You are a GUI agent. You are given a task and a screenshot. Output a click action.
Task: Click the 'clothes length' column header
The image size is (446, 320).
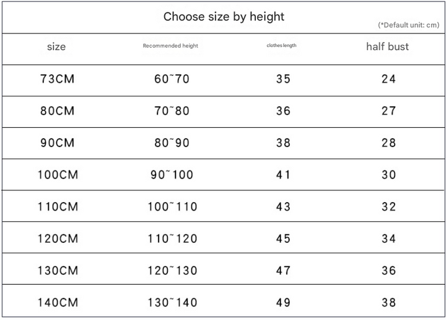pos(281,45)
